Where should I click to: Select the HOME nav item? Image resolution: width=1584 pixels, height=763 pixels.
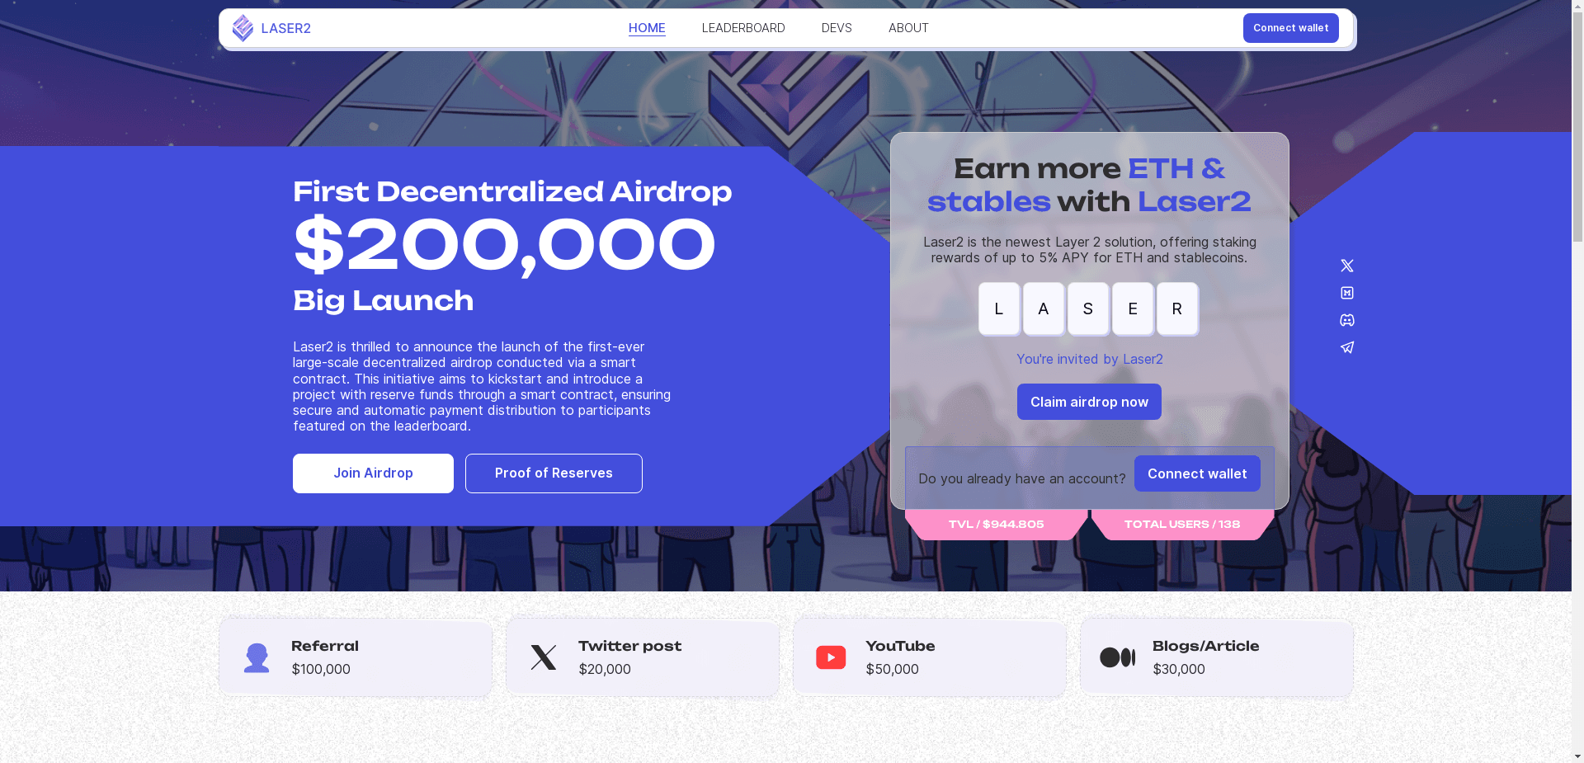coord(647,28)
